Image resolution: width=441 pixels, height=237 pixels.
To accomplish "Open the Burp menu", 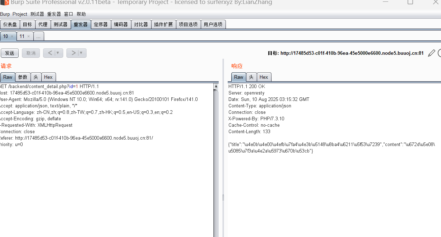I will [x=5, y=14].
